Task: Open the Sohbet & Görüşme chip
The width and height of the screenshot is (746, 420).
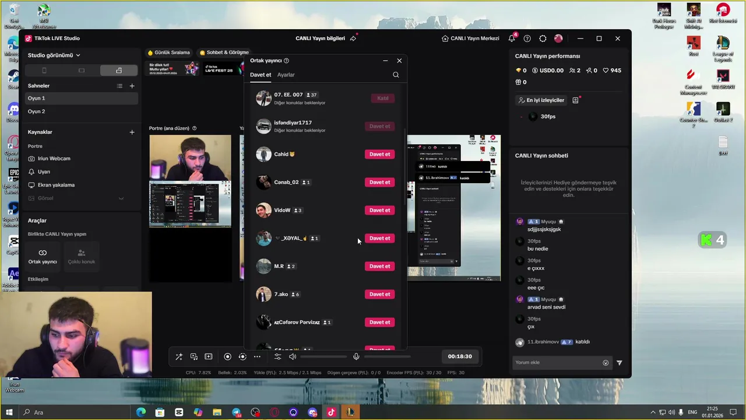Action: 224,52
